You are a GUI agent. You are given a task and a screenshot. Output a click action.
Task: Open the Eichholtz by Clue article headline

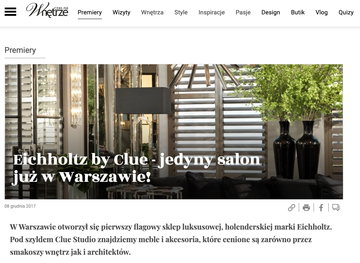tap(136, 168)
